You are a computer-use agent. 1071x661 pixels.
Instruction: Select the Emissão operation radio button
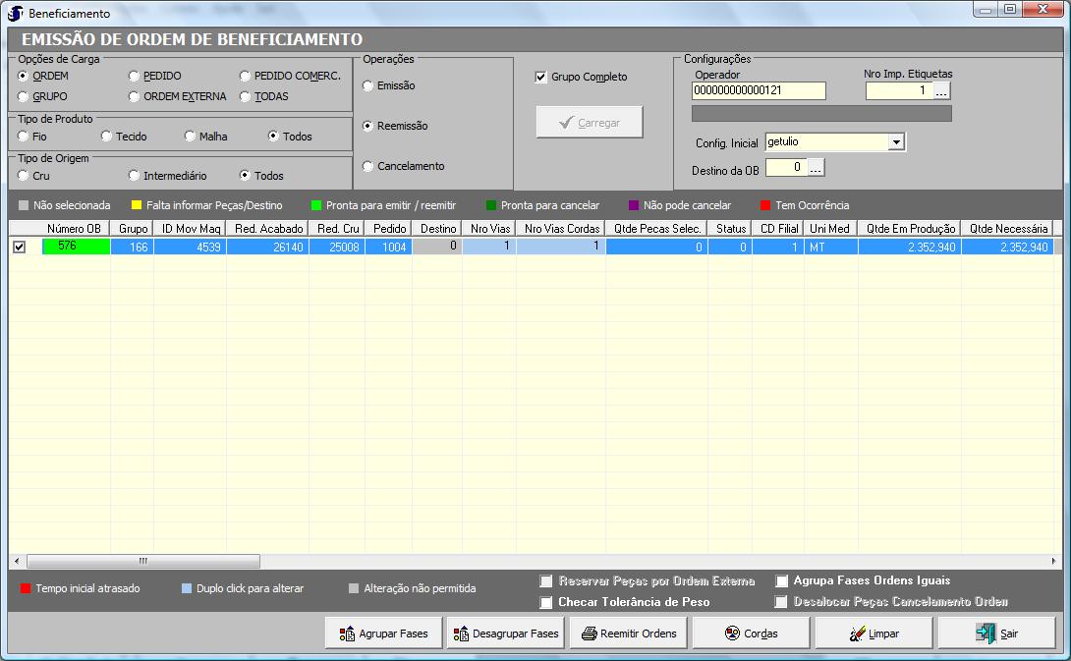pos(368,85)
